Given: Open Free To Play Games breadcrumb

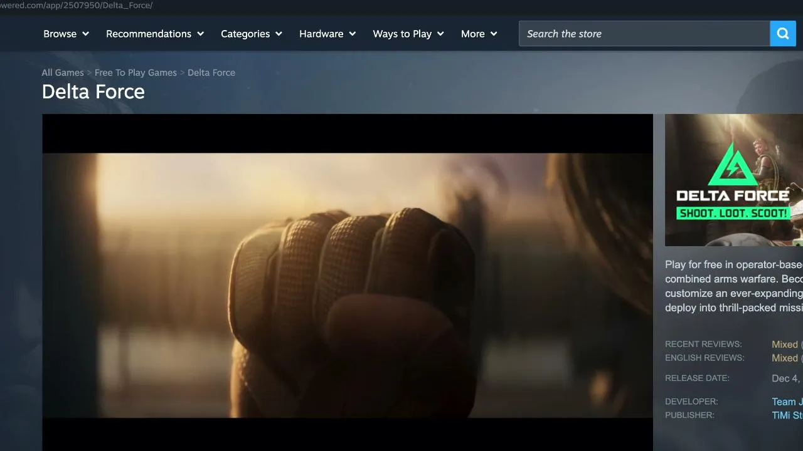Looking at the screenshot, I should pyautogui.click(x=136, y=73).
